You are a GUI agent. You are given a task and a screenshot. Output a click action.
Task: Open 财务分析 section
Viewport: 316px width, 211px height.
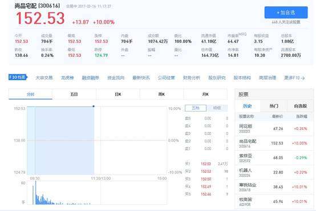[192, 78]
